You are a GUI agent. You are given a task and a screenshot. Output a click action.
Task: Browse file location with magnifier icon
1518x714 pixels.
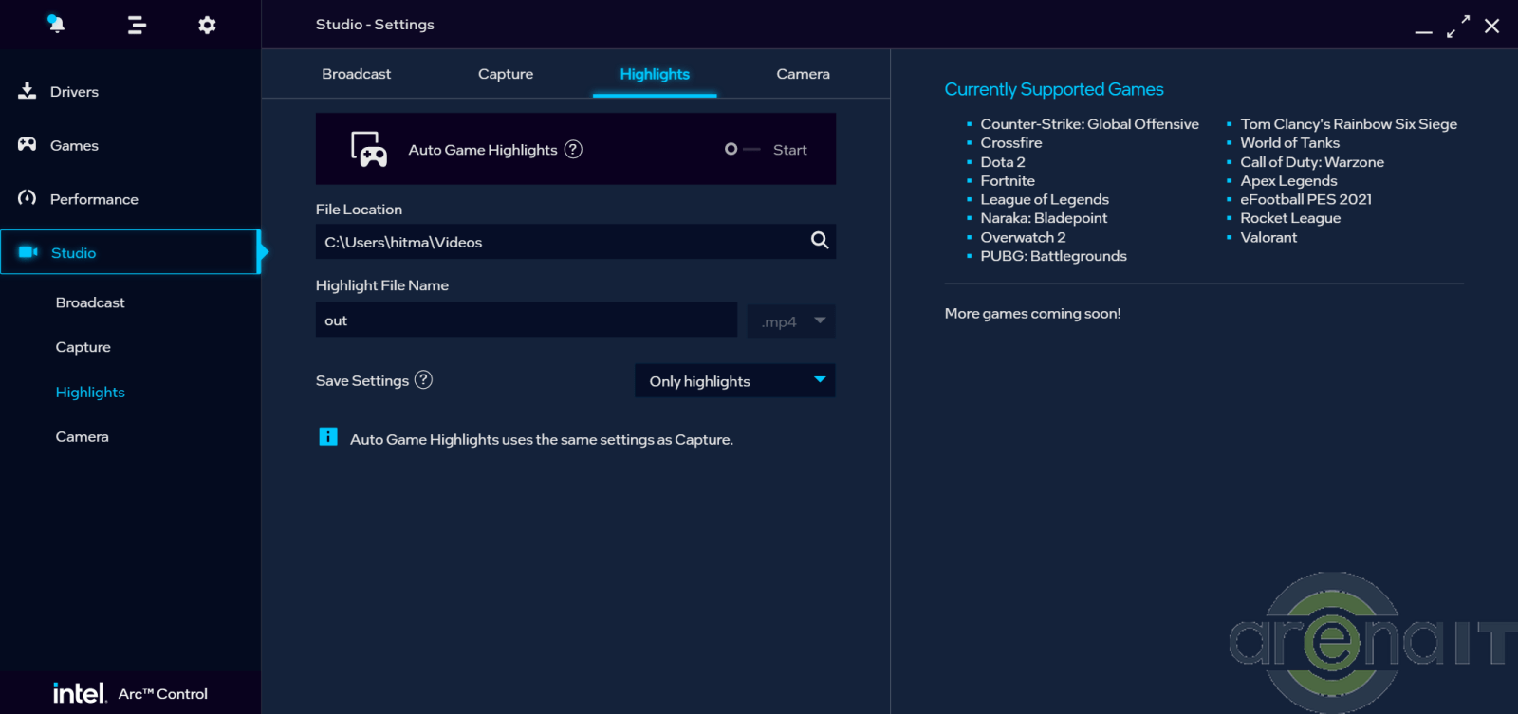tap(820, 241)
